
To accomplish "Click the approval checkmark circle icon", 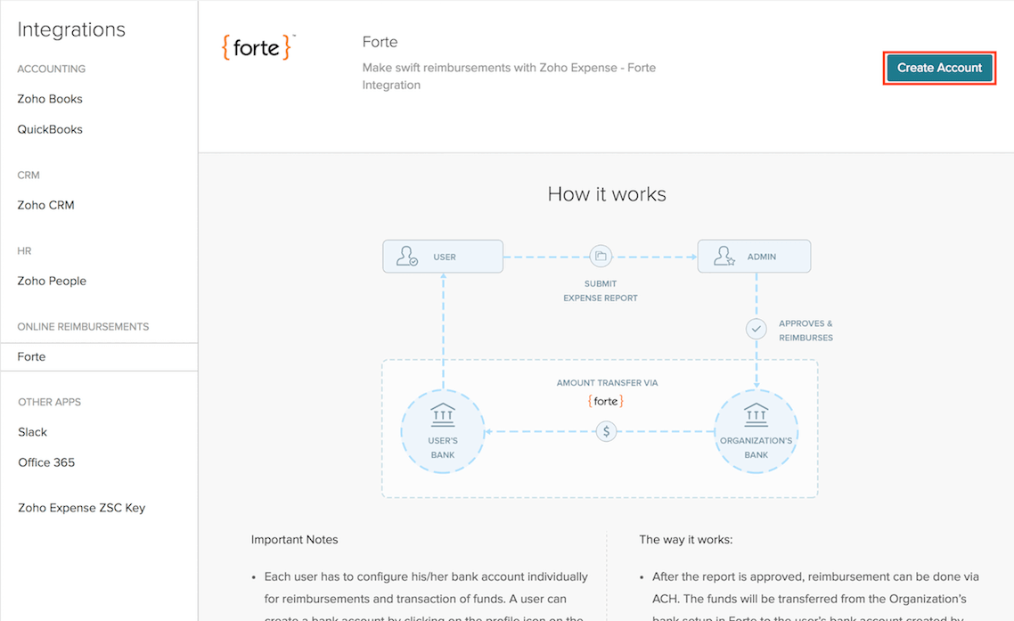I will click(756, 329).
